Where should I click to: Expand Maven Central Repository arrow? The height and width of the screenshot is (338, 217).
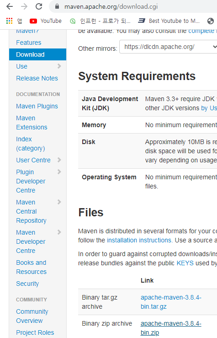(59, 202)
